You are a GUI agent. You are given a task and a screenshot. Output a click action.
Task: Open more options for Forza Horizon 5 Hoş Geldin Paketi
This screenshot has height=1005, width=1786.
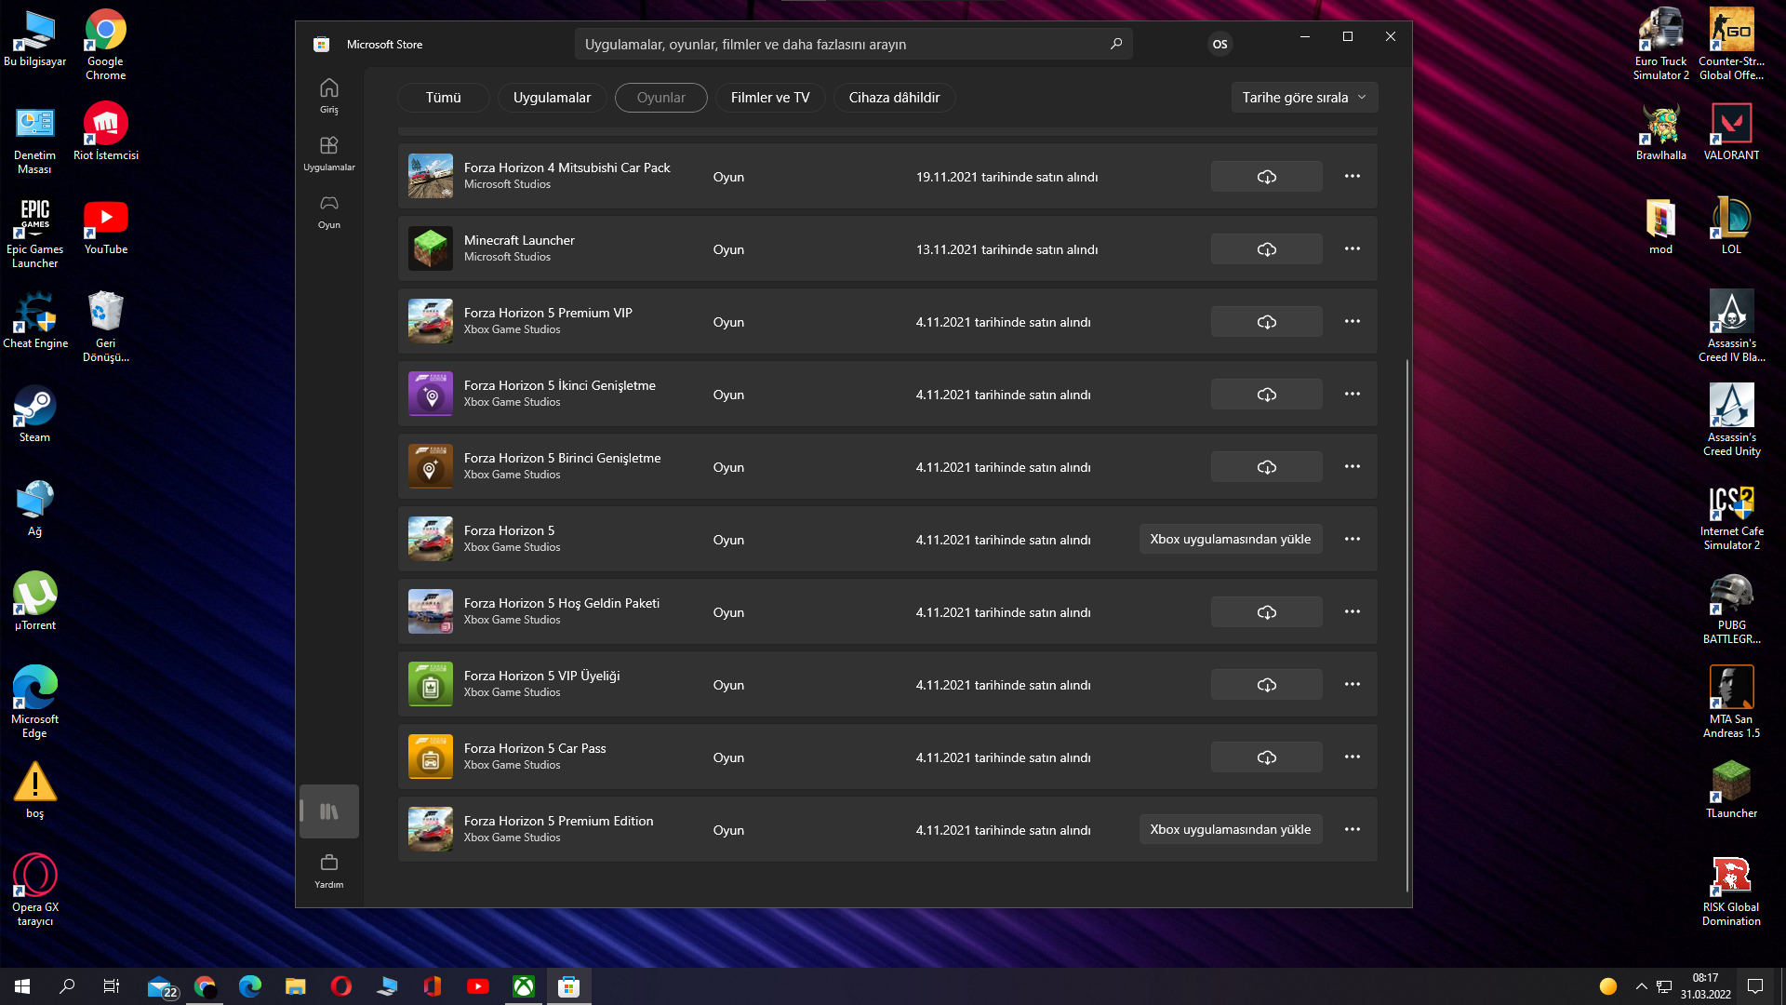pyautogui.click(x=1352, y=612)
